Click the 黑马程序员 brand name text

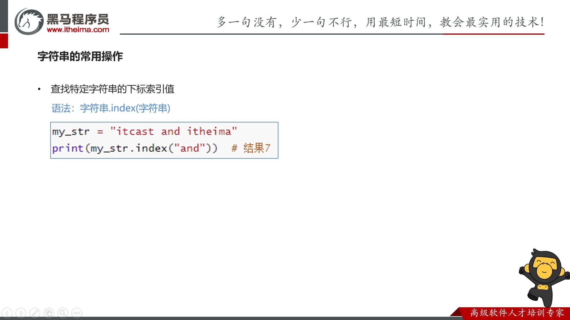(x=78, y=19)
